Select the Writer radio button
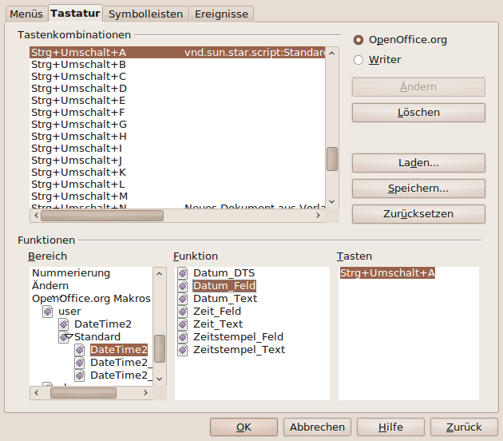Viewport: 503px width, 441px height. click(358, 60)
